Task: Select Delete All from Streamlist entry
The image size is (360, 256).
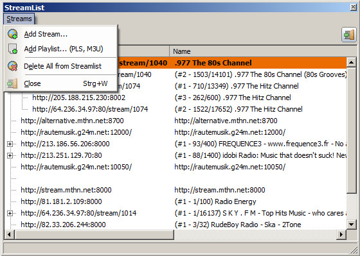Action: pyautogui.click(x=61, y=66)
